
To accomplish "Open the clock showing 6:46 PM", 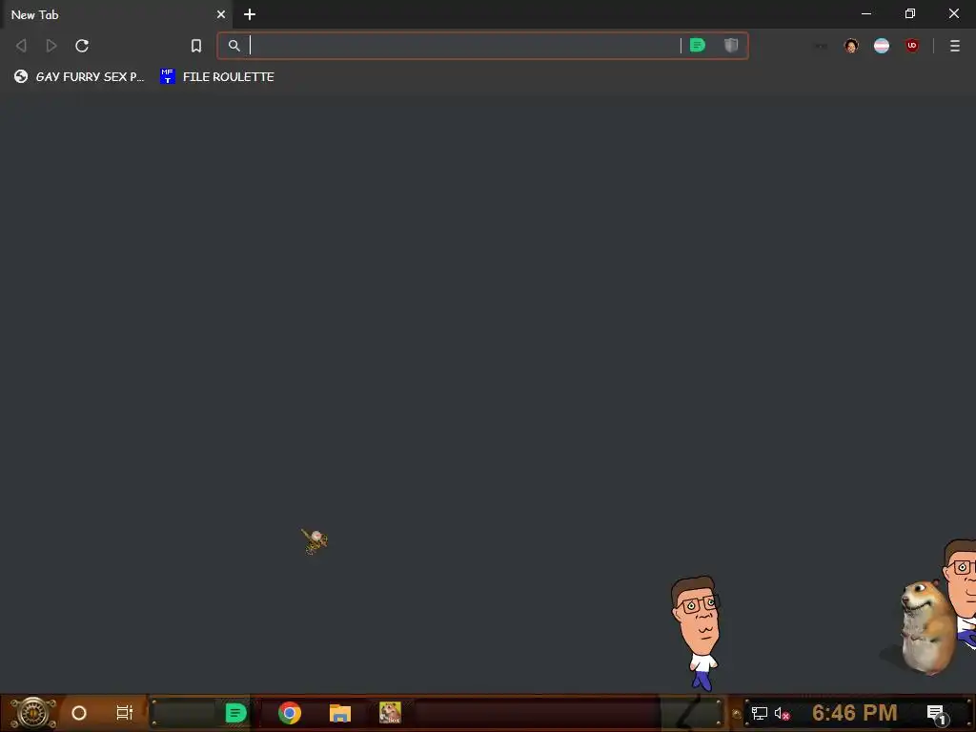I will [855, 713].
